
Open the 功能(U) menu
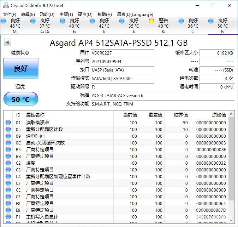47,15
